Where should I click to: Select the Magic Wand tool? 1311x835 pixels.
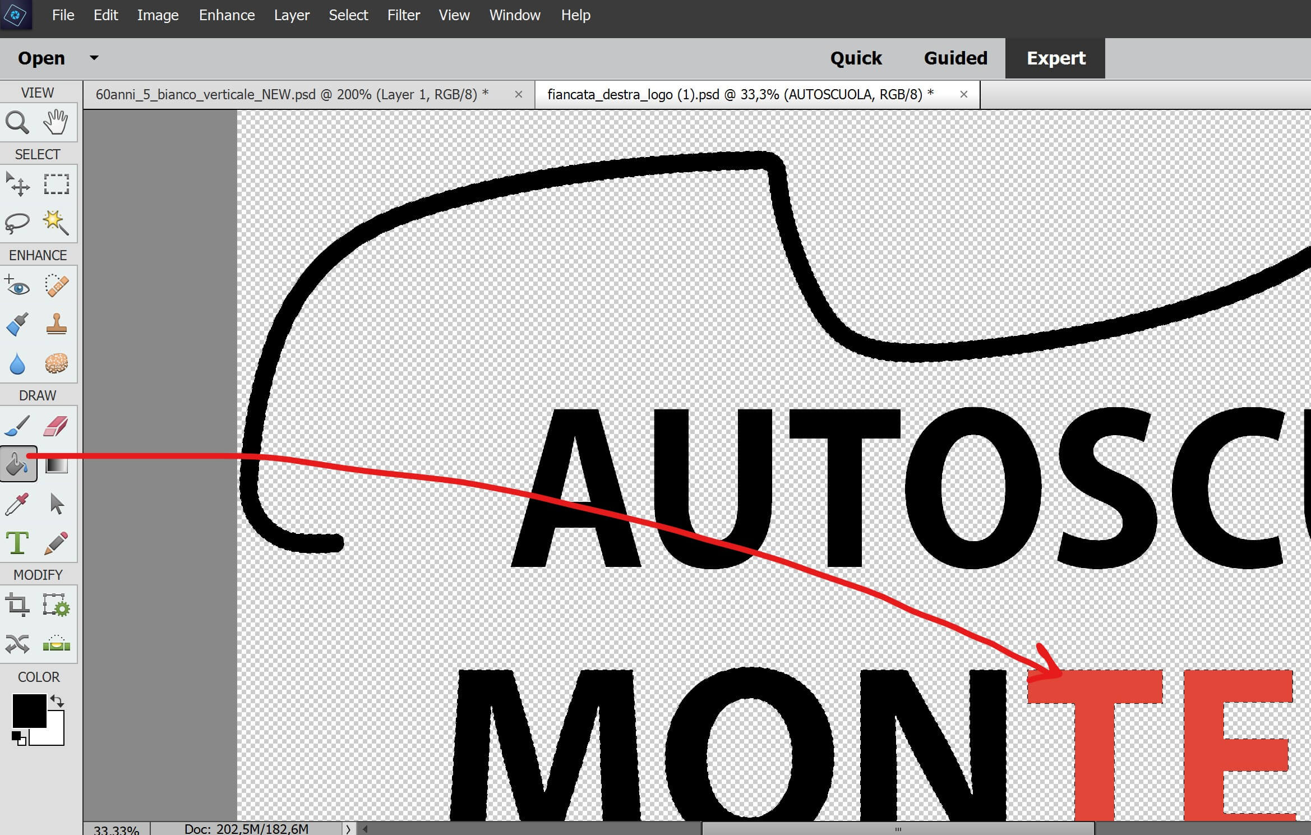click(x=56, y=223)
